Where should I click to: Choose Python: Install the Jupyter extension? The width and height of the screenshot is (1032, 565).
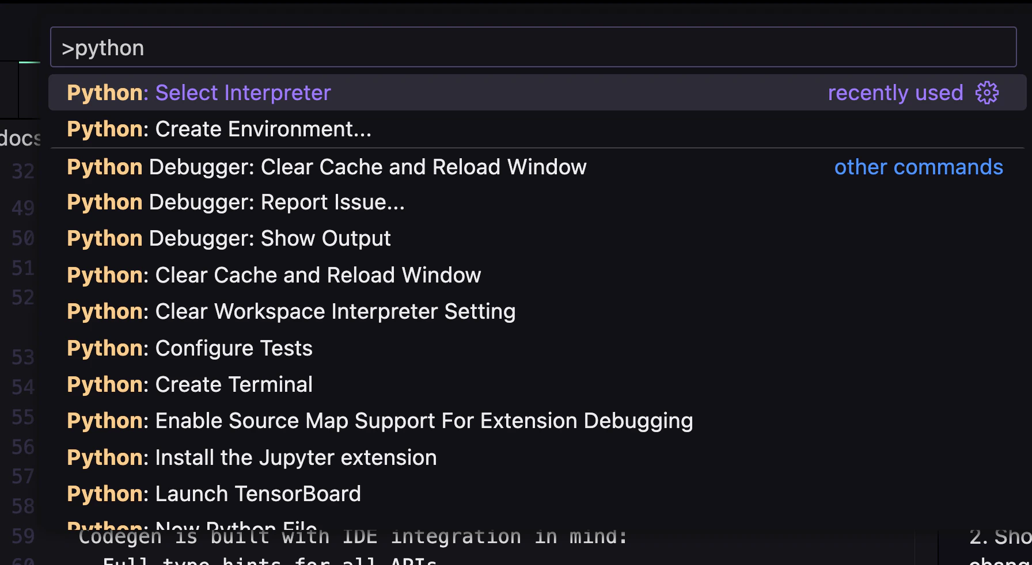537,457
